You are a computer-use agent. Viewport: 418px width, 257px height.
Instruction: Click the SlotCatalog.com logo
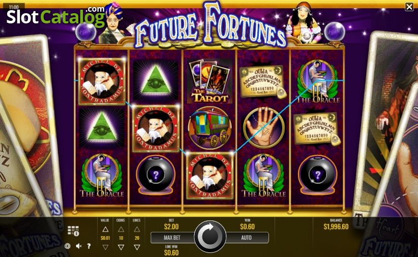point(55,17)
